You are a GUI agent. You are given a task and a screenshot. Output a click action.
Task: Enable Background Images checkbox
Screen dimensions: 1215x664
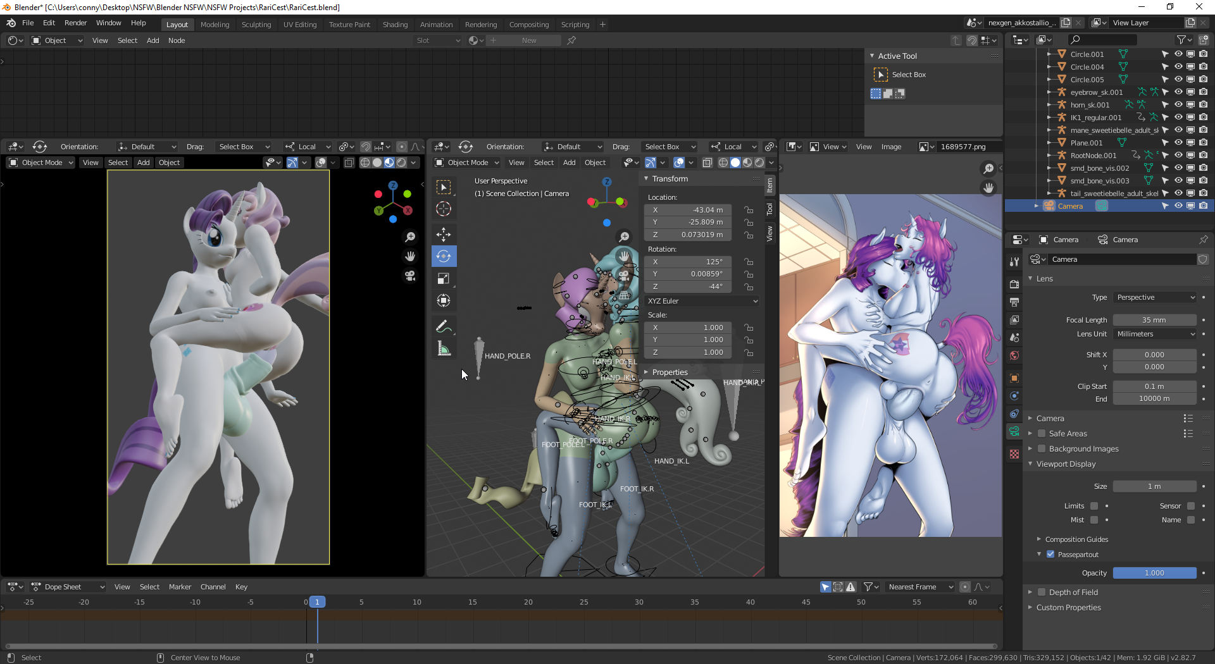[1042, 449]
